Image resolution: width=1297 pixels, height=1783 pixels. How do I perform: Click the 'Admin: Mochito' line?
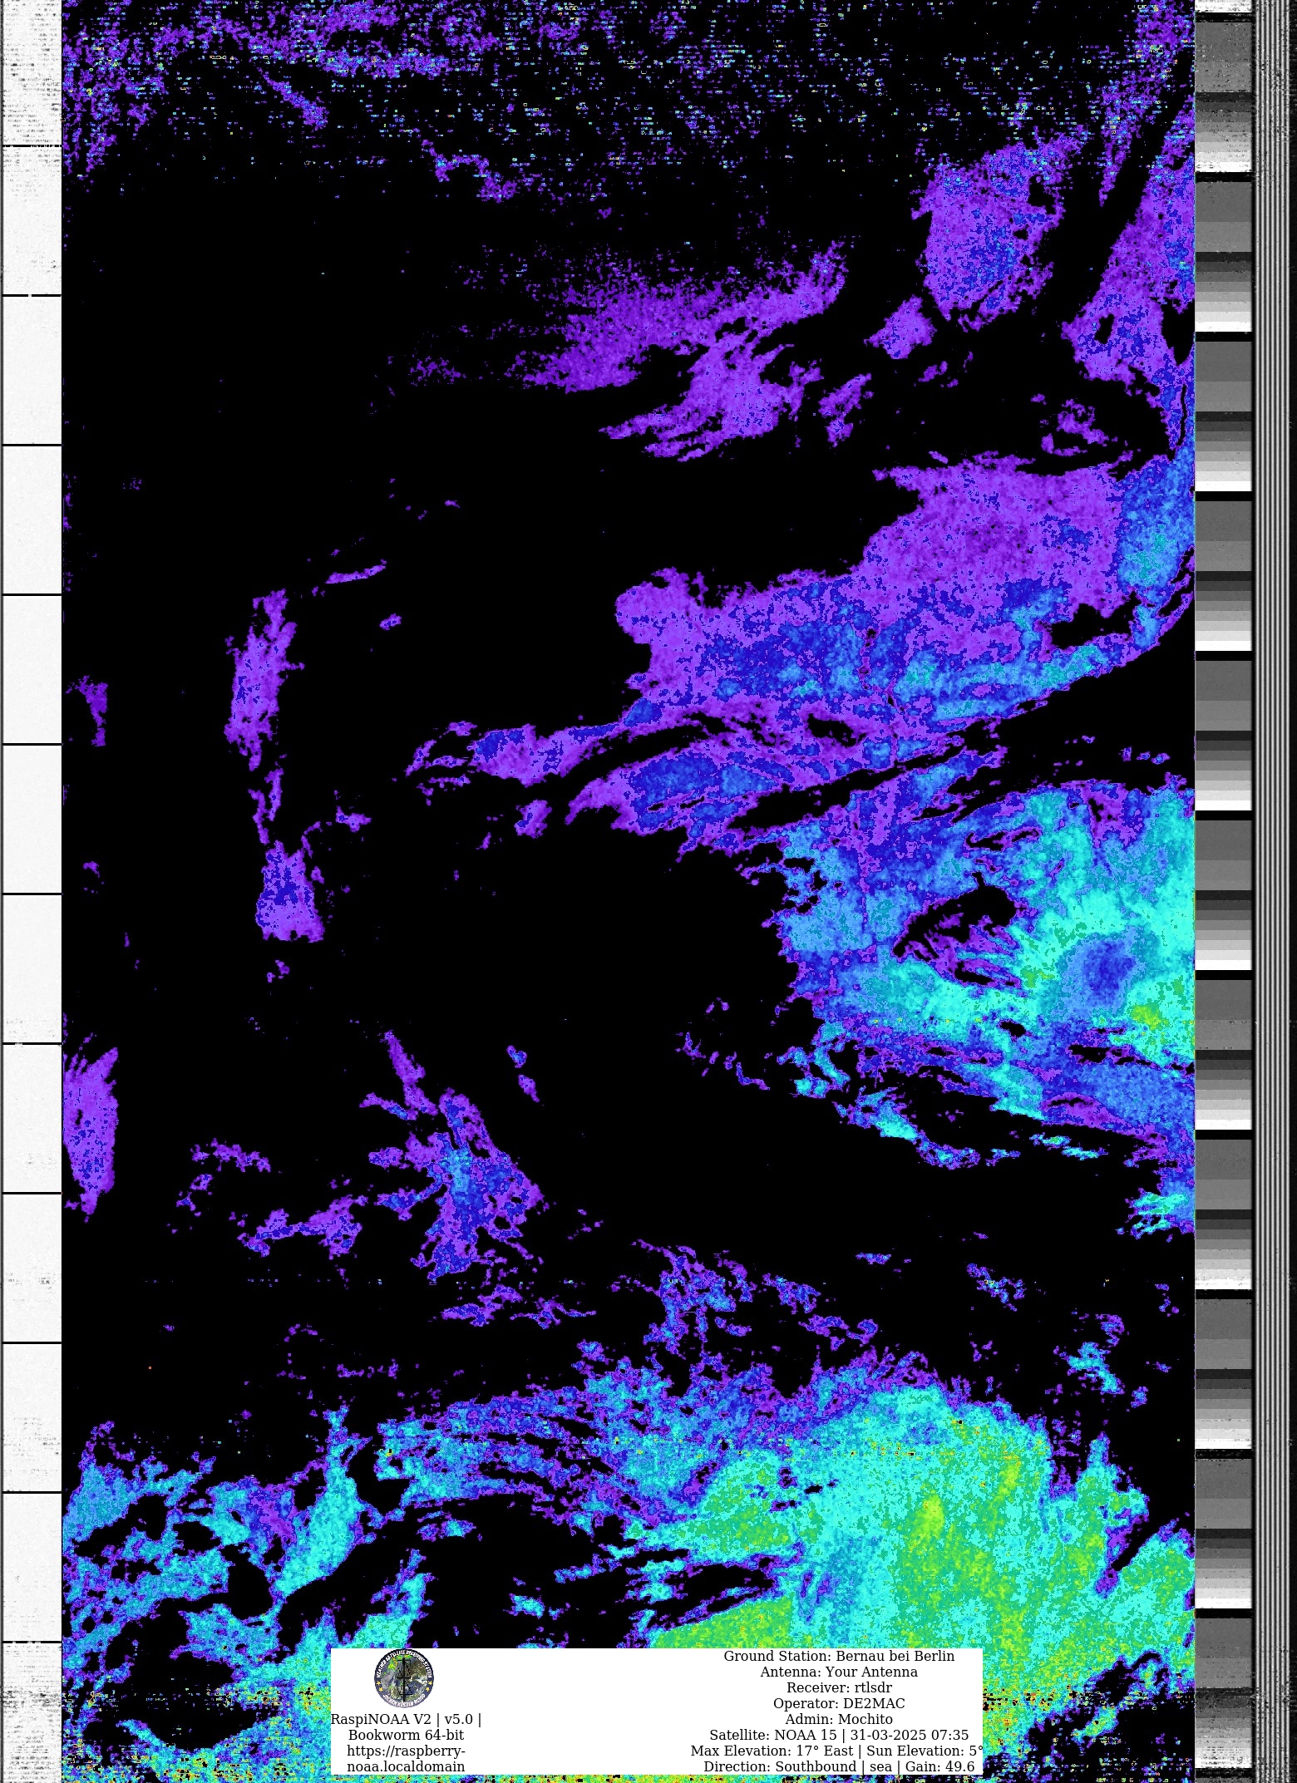tap(839, 1719)
